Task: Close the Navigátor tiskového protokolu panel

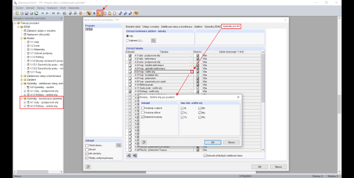Action: 61,18
